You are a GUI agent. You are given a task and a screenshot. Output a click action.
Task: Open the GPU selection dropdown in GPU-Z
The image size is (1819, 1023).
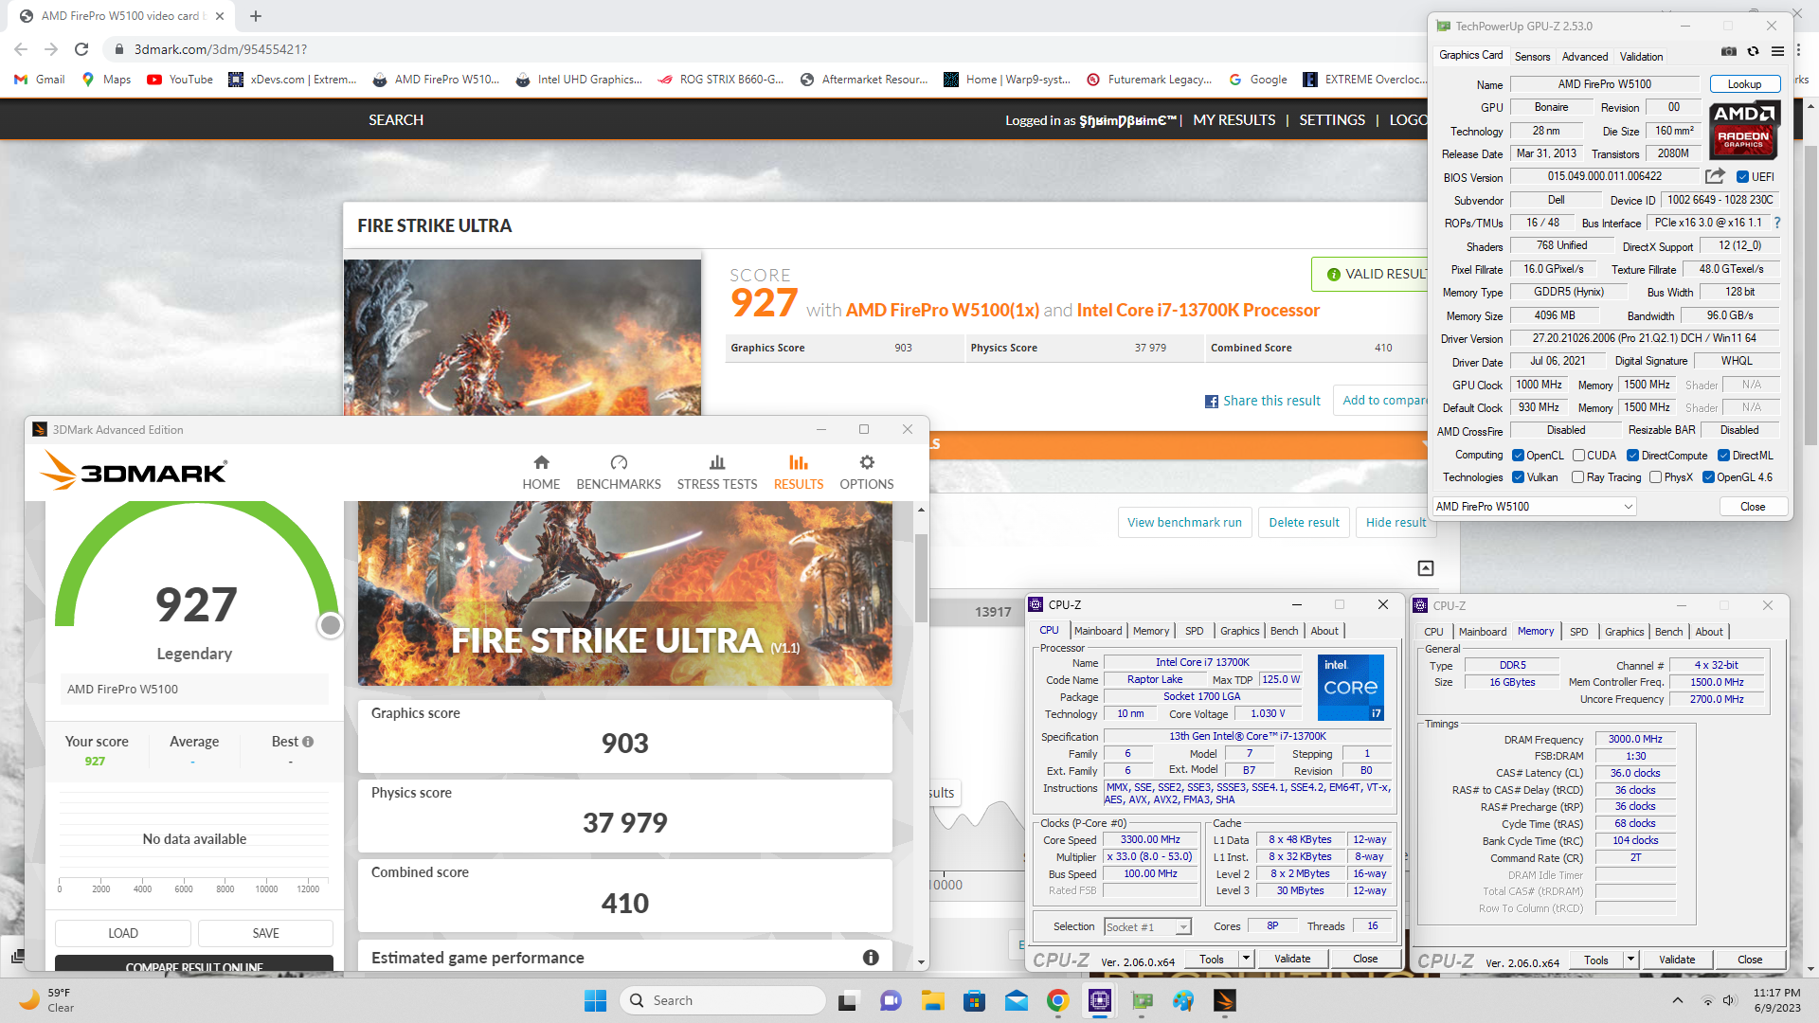pos(1534,507)
